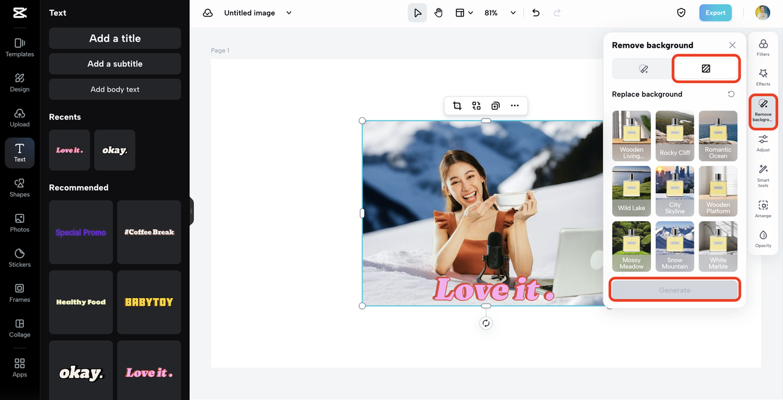
Task: Click the CapCut logo icon
Action: (x=20, y=13)
